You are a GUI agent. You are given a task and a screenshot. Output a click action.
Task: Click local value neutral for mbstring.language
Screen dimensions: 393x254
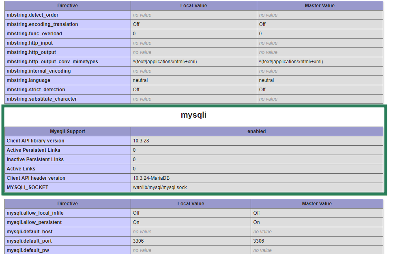(140, 80)
